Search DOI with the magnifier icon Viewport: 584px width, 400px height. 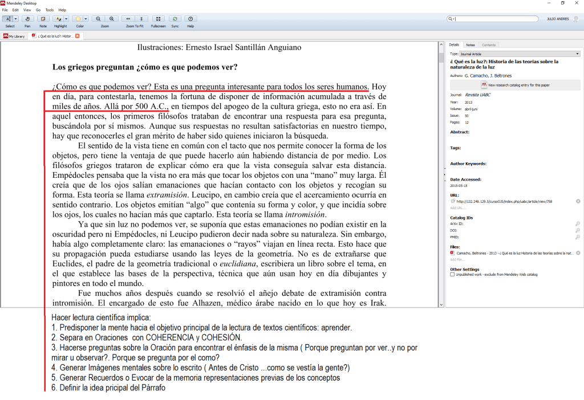click(577, 230)
